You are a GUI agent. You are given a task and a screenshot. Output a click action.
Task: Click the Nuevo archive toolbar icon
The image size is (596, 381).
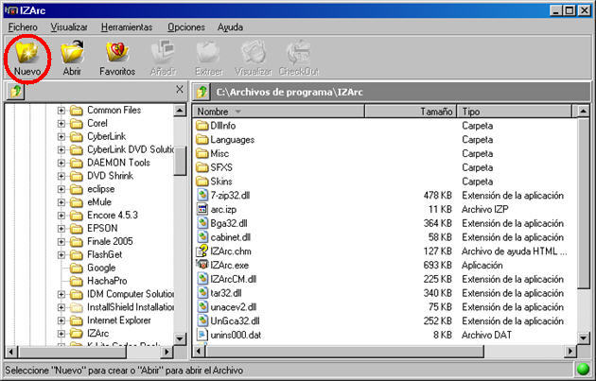26,55
